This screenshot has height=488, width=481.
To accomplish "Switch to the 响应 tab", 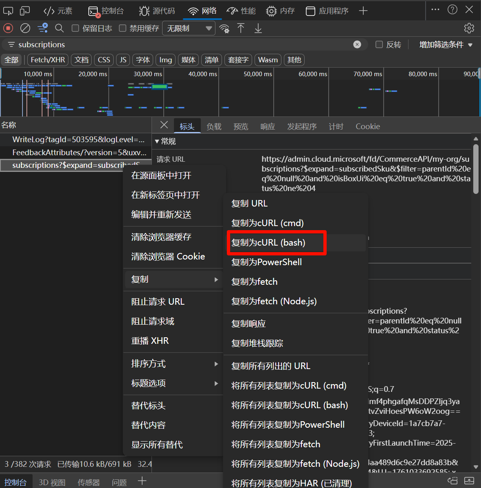I will [x=268, y=127].
